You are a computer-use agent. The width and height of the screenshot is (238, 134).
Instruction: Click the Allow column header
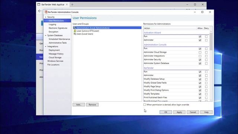coord(200,28)
